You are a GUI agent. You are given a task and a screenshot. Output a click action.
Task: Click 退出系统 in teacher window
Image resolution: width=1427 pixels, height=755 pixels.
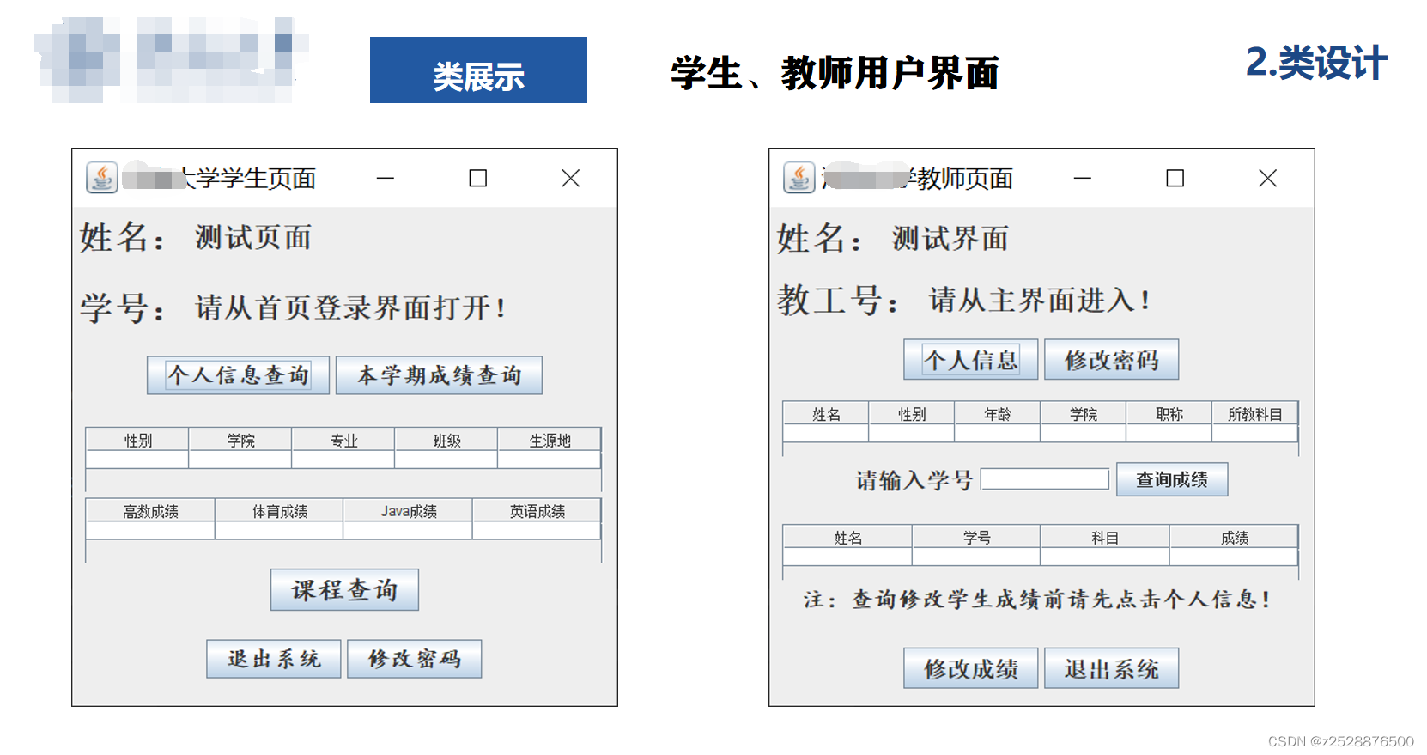[x=1112, y=668]
